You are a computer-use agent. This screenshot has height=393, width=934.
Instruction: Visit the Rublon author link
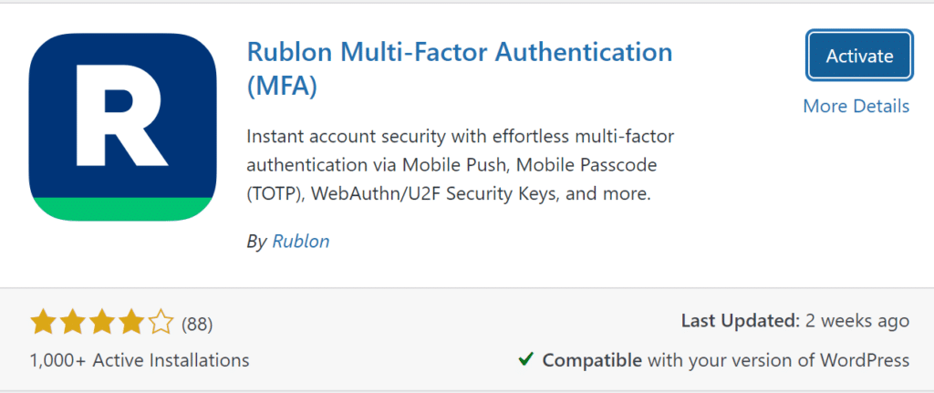click(x=301, y=242)
